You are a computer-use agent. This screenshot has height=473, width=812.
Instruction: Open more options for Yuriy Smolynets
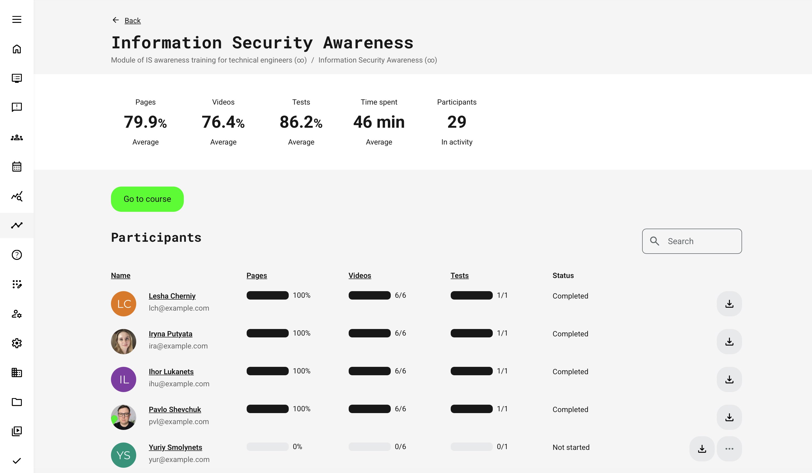click(729, 449)
